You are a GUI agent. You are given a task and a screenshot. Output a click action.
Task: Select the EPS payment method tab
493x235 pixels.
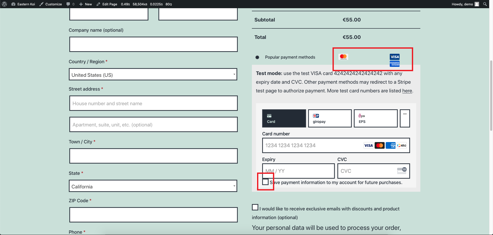tap(375, 118)
